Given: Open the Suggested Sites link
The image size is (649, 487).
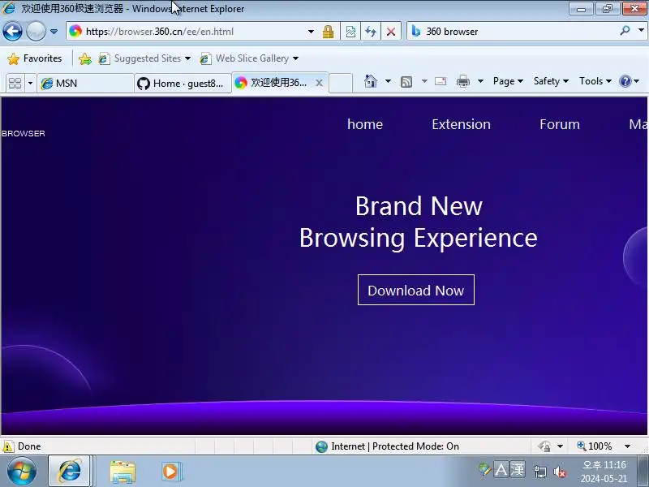Looking at the screenshot, I should (144, 58).
